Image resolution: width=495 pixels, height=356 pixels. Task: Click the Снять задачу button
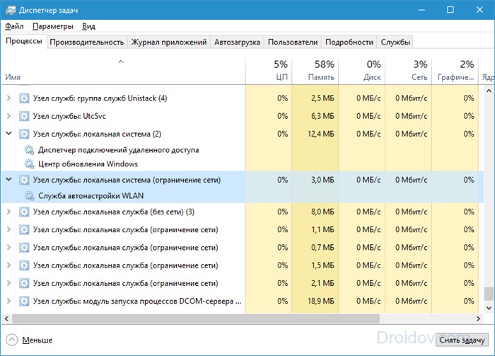462,340
